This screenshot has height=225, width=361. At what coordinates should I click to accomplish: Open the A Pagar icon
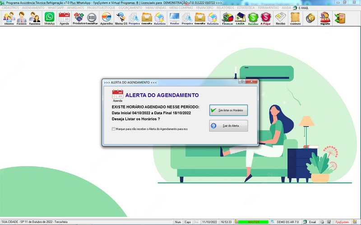pyautogui.click(x=266, y=18)
